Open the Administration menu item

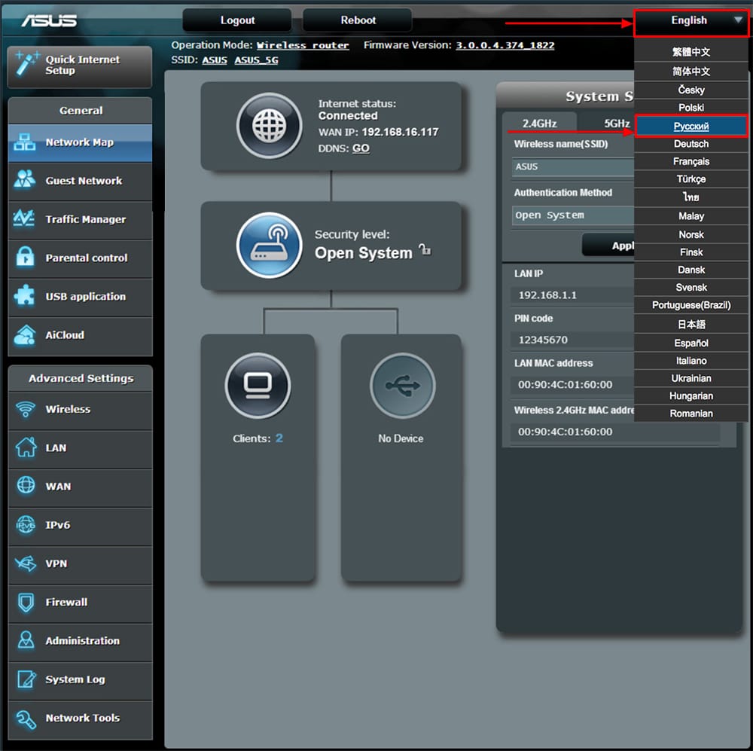point(81,640)
